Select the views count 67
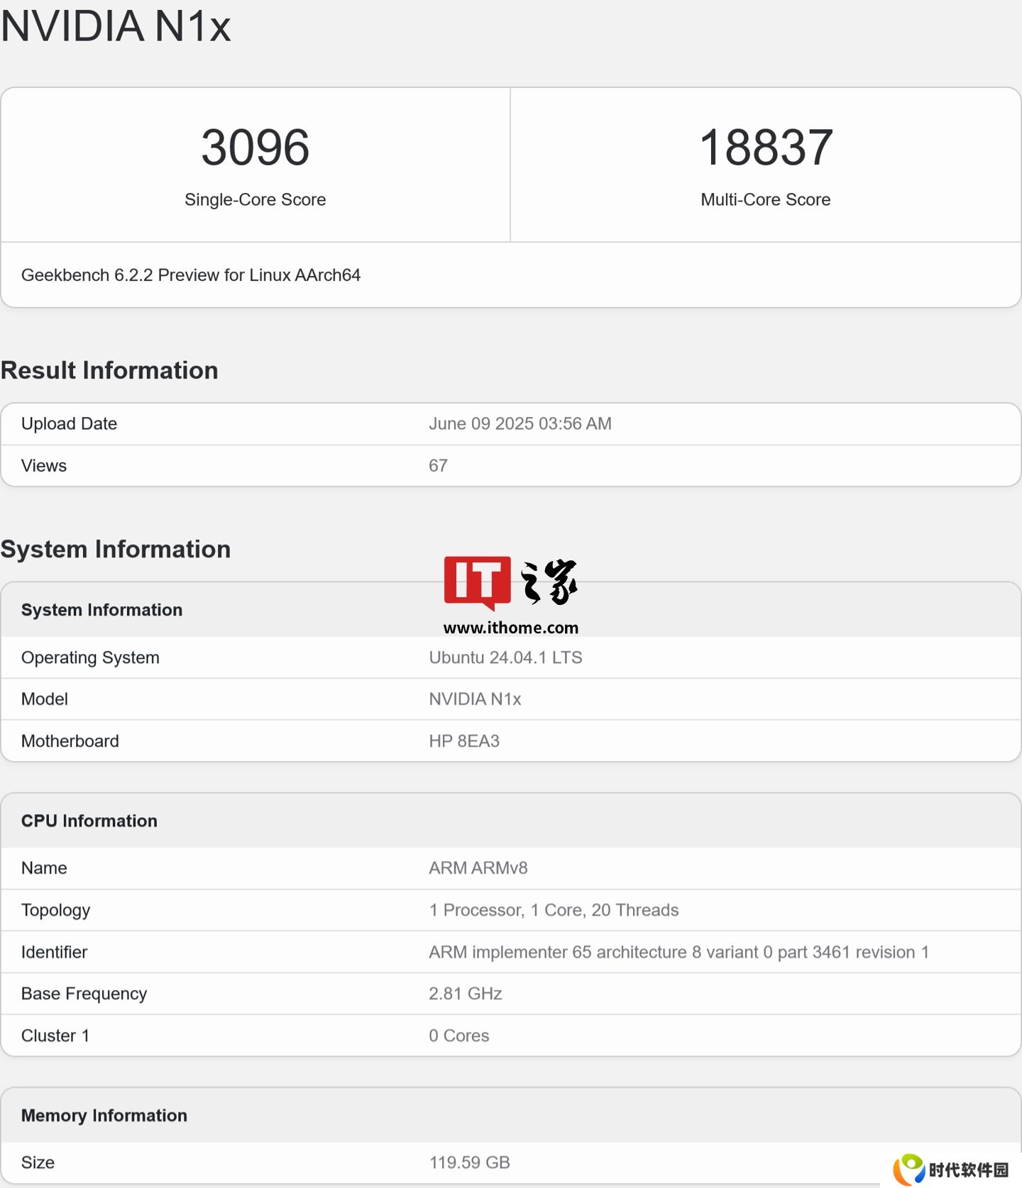This screenshot has height=1188, width=1022. tap(438, 466)
